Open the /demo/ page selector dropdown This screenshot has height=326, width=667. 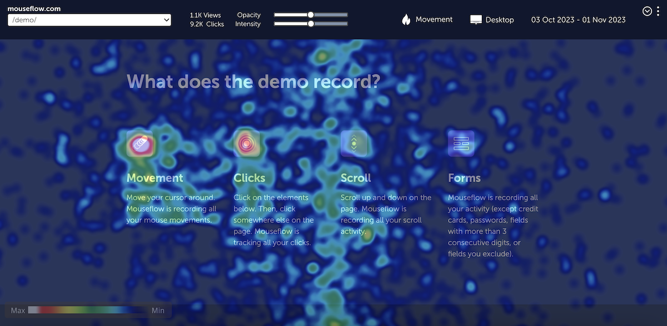click(x=89, y=19)
